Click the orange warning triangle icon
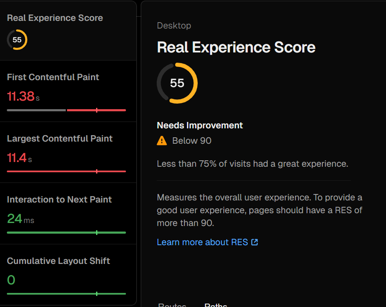Screen dimensions: 386x307 [x=162, y=141]
